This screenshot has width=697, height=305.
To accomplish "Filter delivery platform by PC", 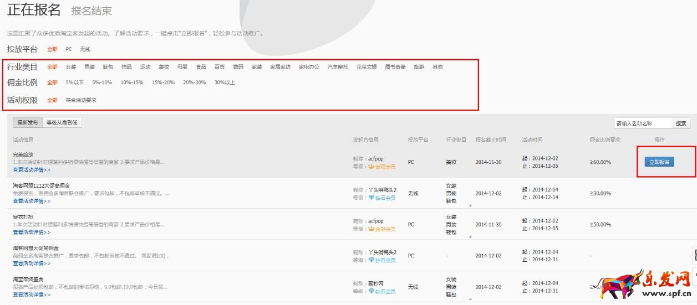I will (69, 49).
